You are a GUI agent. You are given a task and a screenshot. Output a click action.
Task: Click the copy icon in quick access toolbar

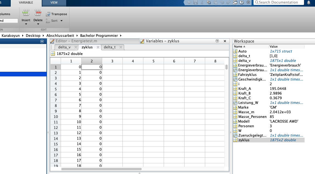pos(209,2)
